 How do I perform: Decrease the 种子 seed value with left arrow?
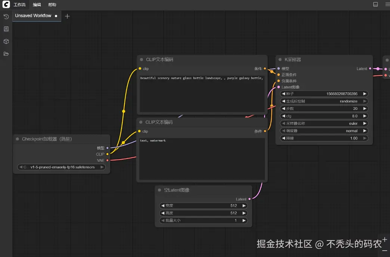point(284,94)
